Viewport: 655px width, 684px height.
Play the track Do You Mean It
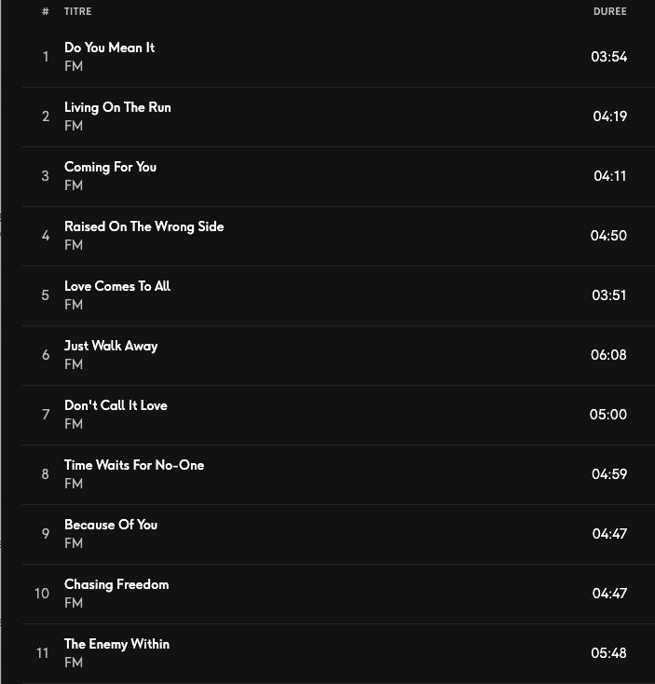[109, 48]
